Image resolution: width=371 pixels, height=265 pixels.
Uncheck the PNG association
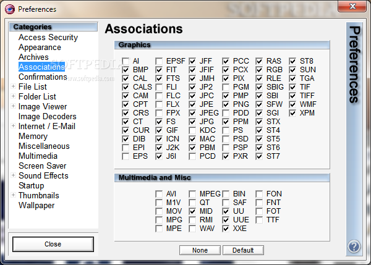226,104
